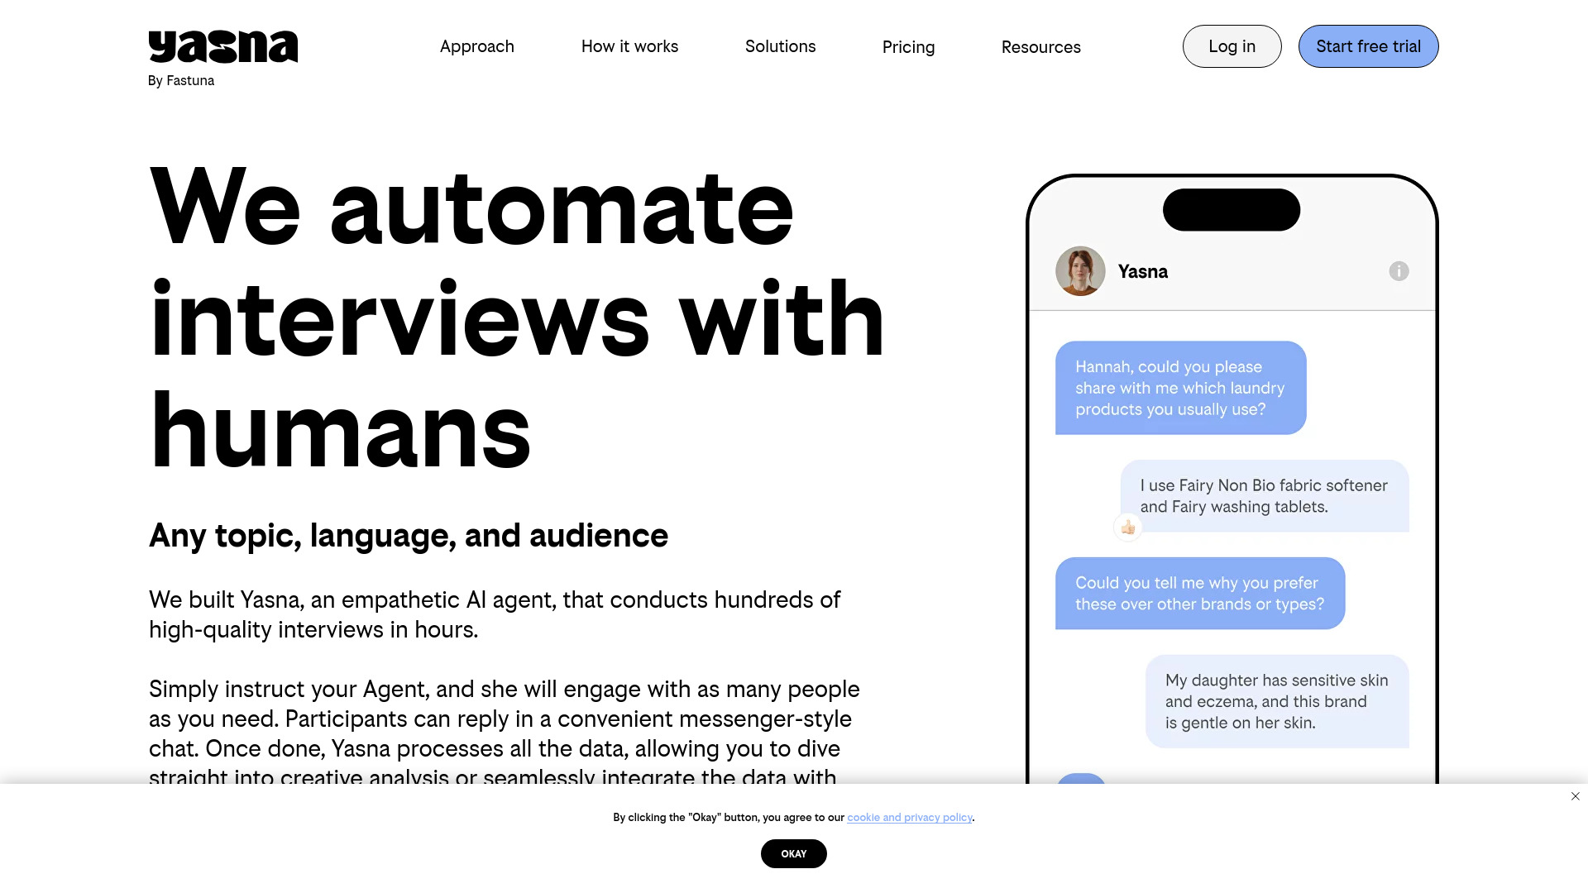Image resolution: width=1588 pixels, height=893 pixels.
Task: Click the close button on cookie banner
Action: [1575, 796]
